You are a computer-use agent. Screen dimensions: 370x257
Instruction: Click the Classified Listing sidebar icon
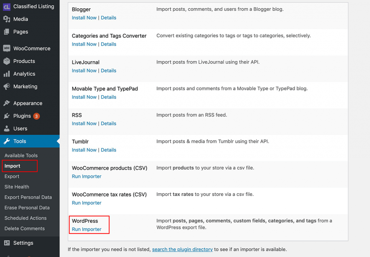7,6
